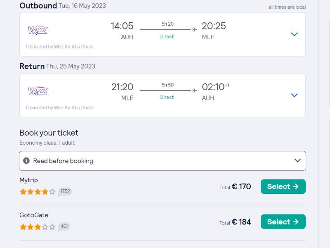Expand the Read before booking panel

(x=297, y=161)
